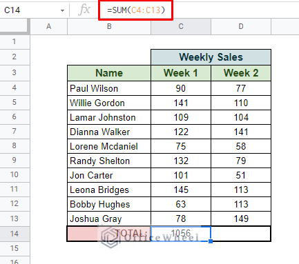Select column D header
The height and width of the screenshot is (264, 299).
point(241,27)
